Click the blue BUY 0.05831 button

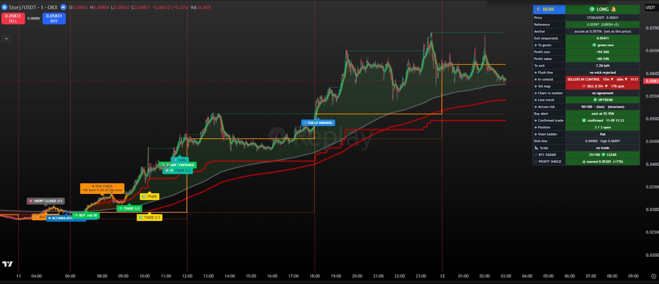[54, 19]
